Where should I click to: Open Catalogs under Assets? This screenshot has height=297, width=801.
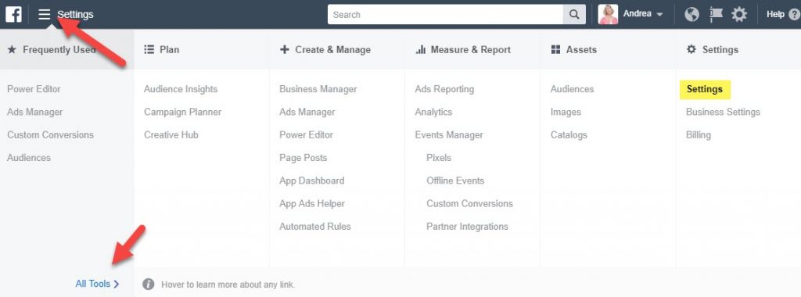click(x=569, y=134)
